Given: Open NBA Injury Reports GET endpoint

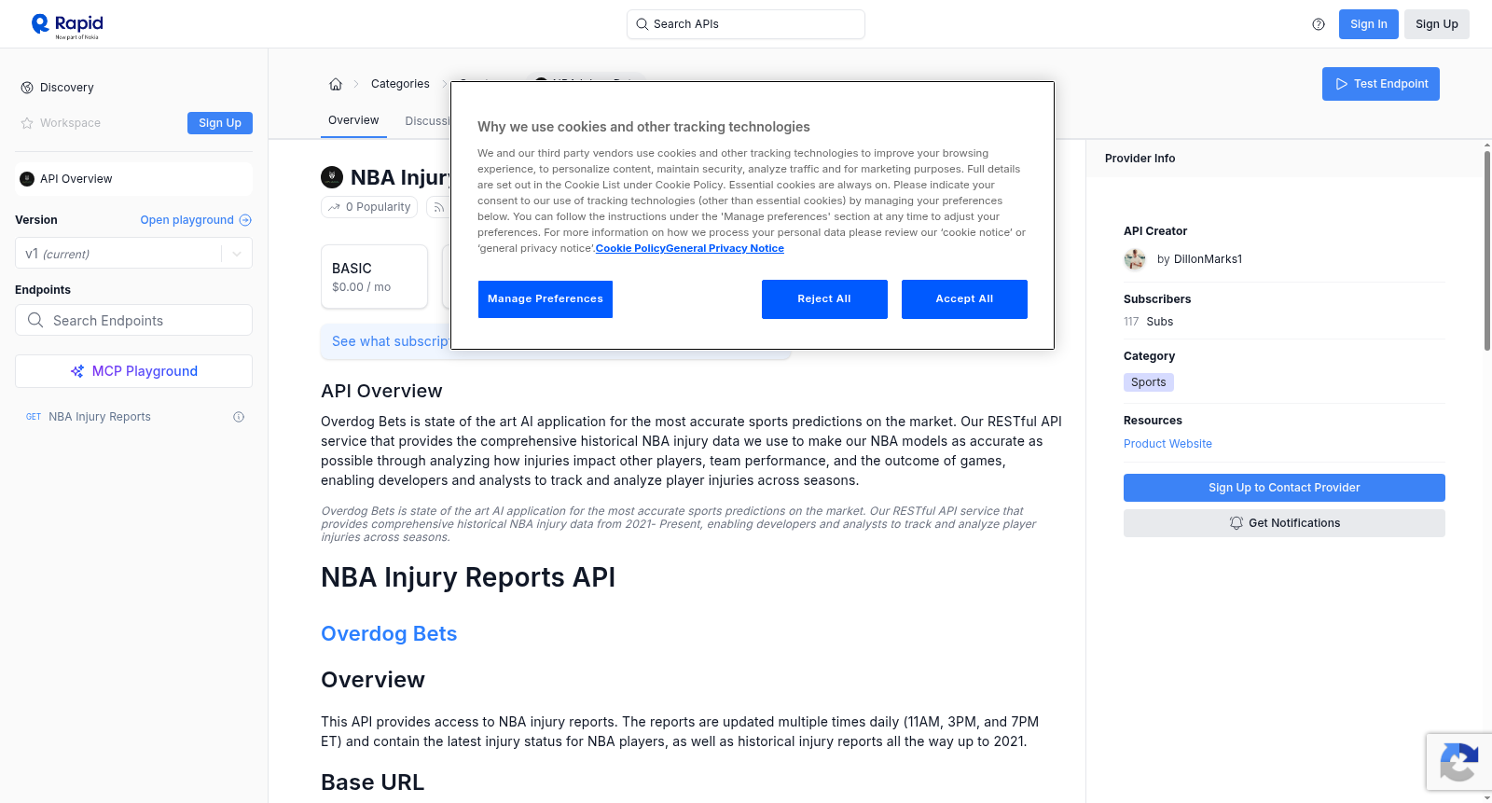Looking at the screenshot, I should (x=133, y=417).
